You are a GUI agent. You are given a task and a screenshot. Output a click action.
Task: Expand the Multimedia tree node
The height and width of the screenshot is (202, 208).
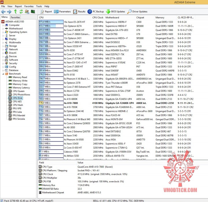click(x=3, y=42)
